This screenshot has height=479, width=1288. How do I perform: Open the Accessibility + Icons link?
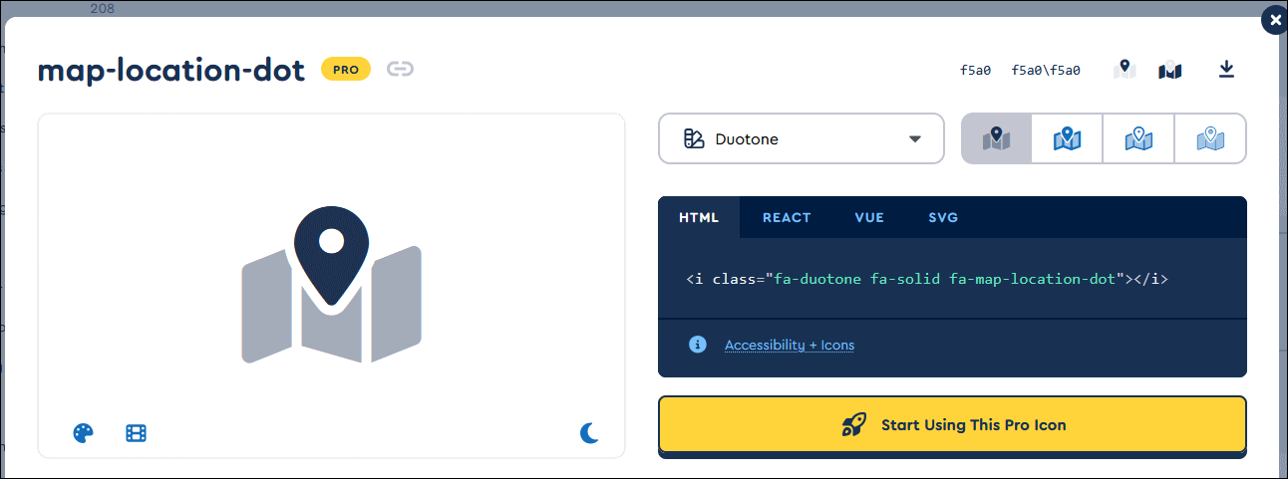[789, 345]
